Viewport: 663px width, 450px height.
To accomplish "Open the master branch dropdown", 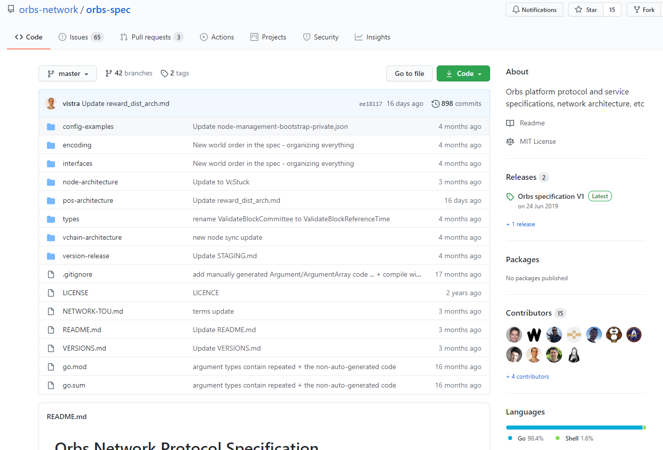I will point(68,73).
